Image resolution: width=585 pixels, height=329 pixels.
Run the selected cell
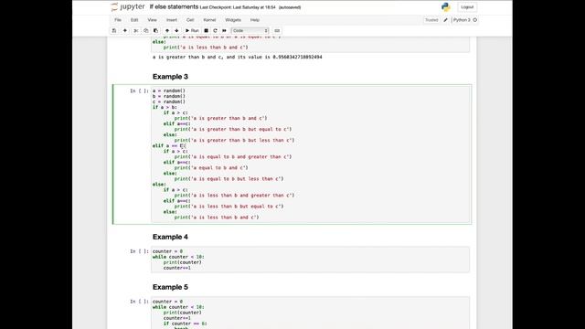[192, 30]
